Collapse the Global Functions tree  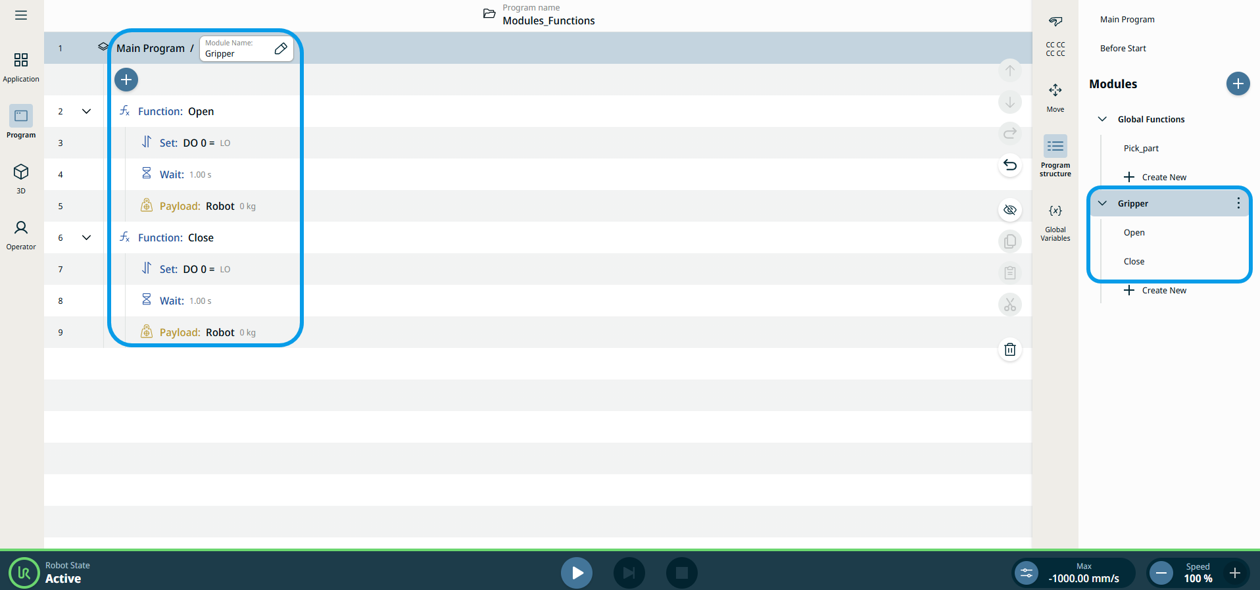[1102, 119]
